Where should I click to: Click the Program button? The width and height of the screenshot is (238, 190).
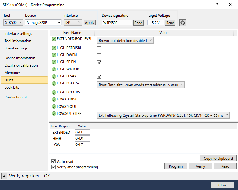click(176, 166)
